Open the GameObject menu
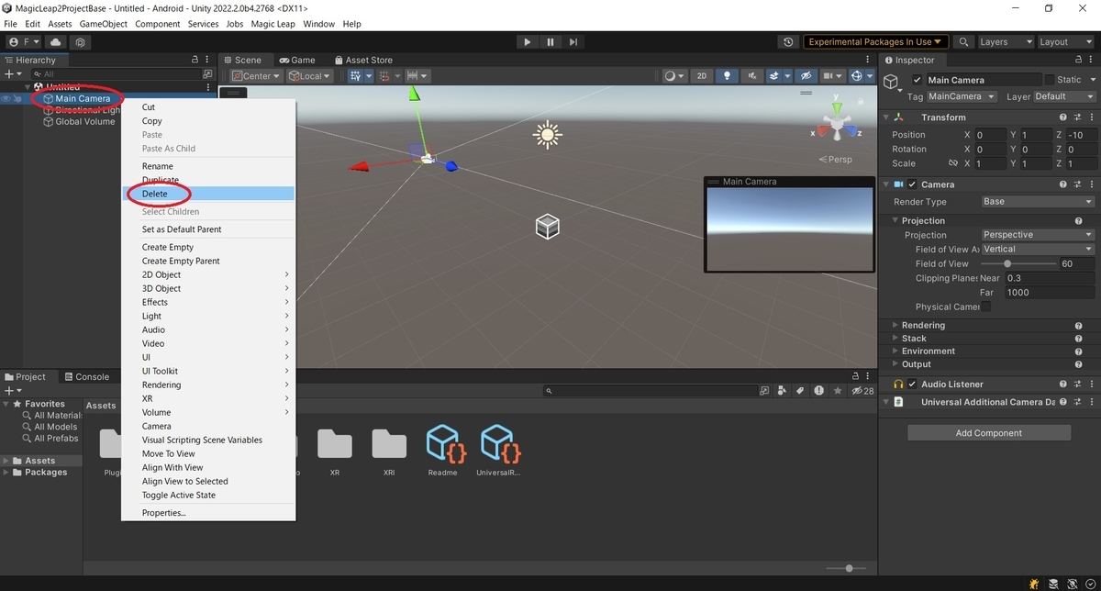Screen dimensions: 1101x591 (103, 24)
